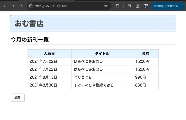Click the 再起動して更新する button
186x120 pixels.
click(166, 6)
